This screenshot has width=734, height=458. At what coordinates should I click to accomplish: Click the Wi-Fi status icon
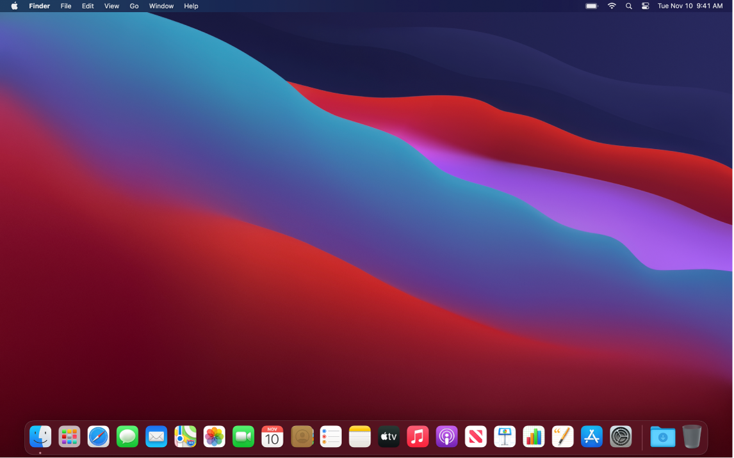[612, 6]
